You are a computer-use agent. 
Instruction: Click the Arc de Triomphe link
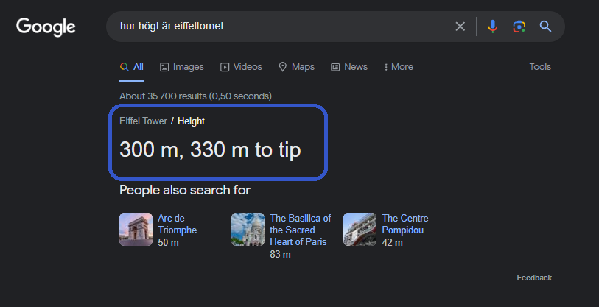pos(177,224)
